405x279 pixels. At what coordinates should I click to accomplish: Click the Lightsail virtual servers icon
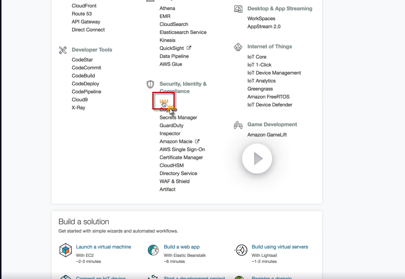coord(241,250)
